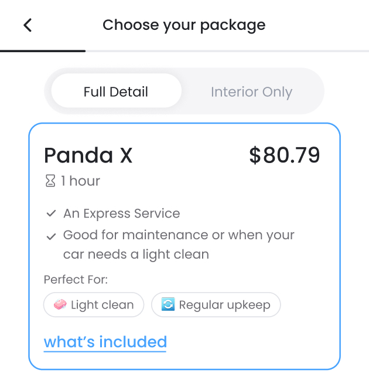Click the pink soap icon

coord(60,305)
